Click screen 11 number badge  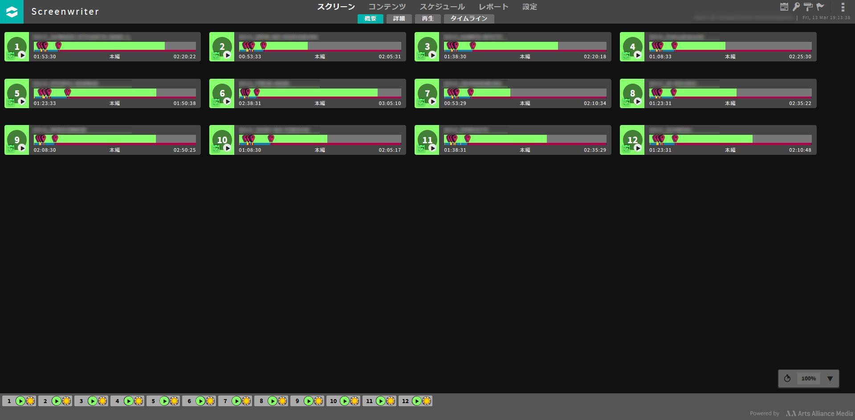[x=427, y=139]
